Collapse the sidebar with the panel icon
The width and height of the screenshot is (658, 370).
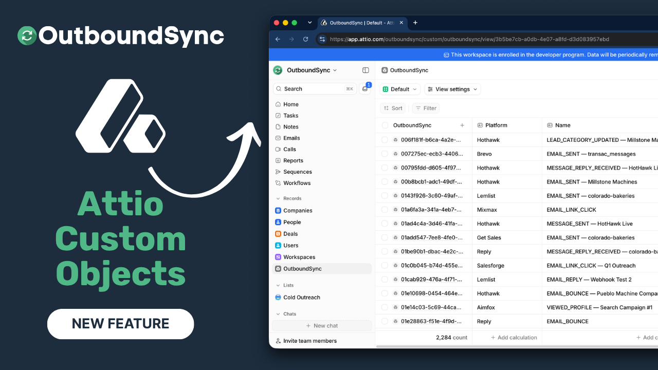pyautogui.click(x=365, y=70)
